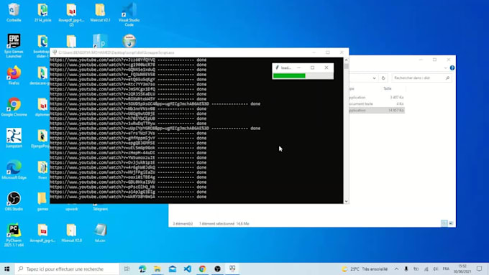Select the Google Chrome desktop shortcut

[14, 107]
